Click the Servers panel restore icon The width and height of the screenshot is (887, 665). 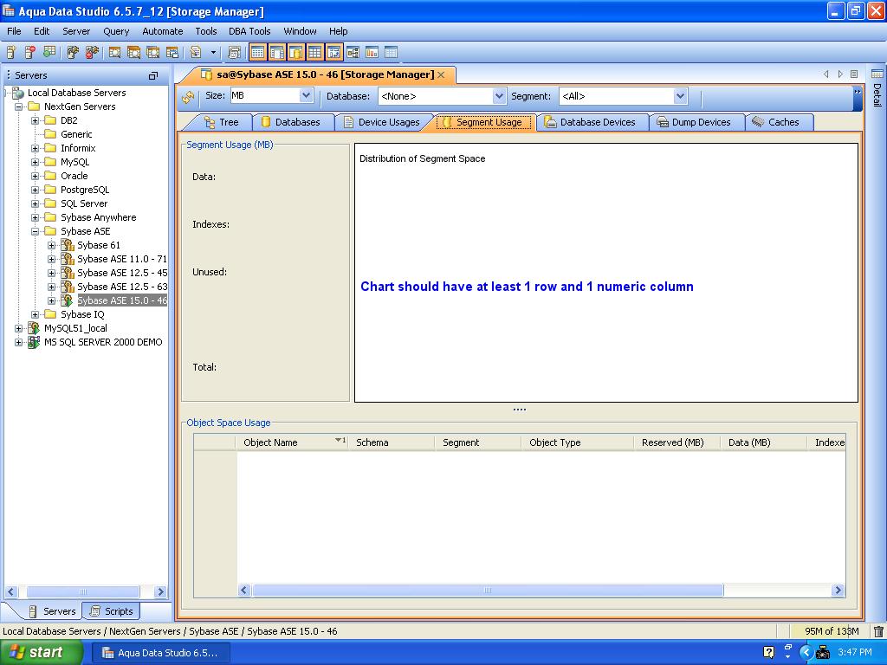(152, 76)
